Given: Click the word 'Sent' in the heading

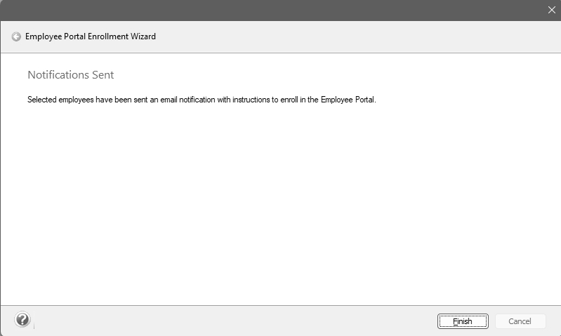Looking at the screenshot, I should click(103, 75).
